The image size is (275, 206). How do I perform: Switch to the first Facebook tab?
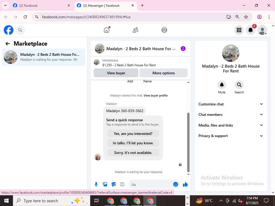pos(42,5)
